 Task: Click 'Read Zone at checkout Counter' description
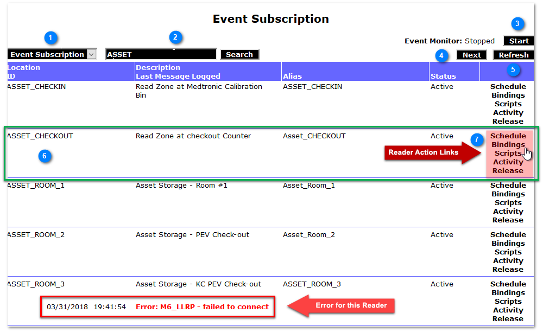(193, 136)
